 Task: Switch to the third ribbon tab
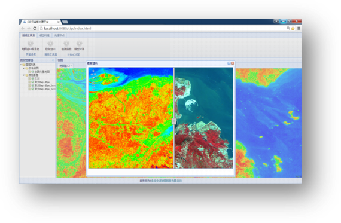click(x=59, y=35)
